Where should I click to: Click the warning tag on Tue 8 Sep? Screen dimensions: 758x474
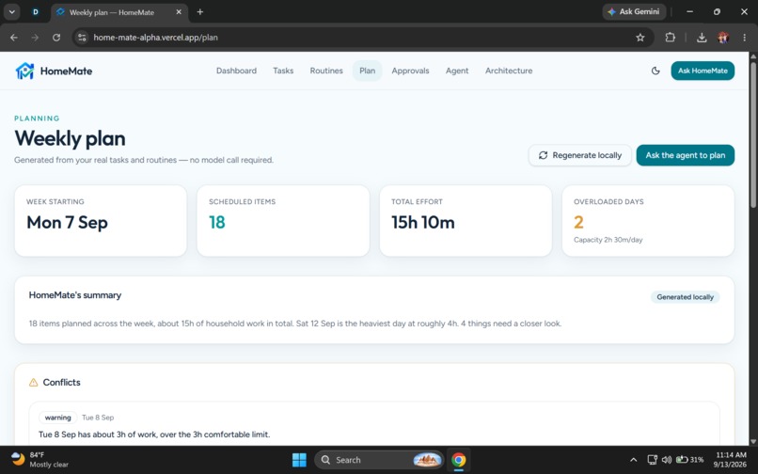tap(58, 418)
